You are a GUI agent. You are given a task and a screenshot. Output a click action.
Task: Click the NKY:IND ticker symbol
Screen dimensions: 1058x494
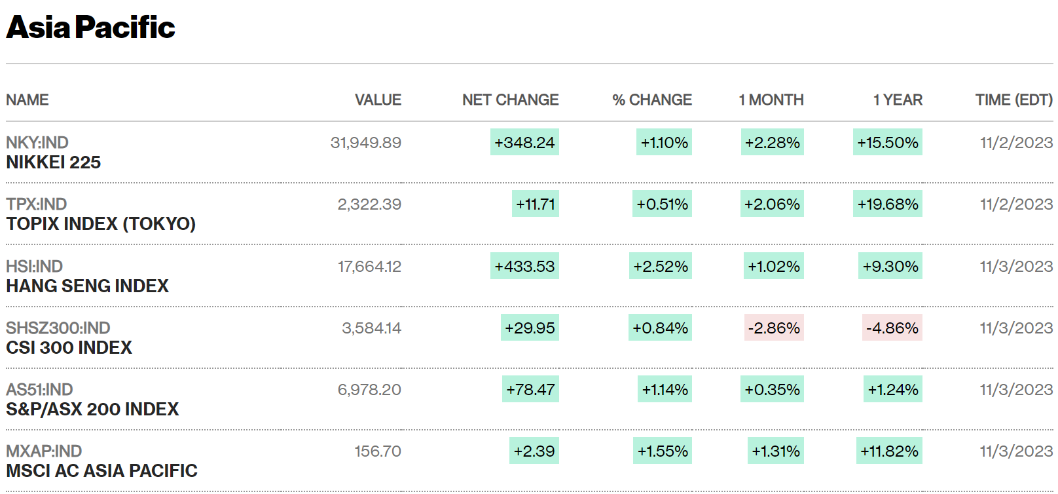[37, 143]
